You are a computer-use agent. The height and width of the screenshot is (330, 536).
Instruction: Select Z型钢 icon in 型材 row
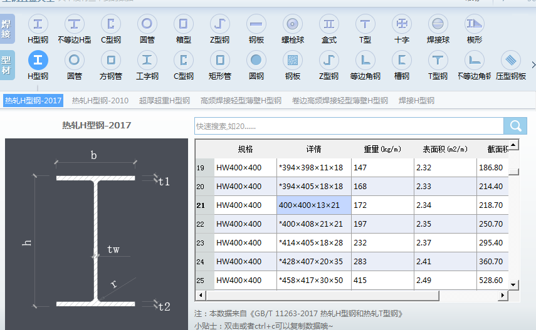[329, 61]
